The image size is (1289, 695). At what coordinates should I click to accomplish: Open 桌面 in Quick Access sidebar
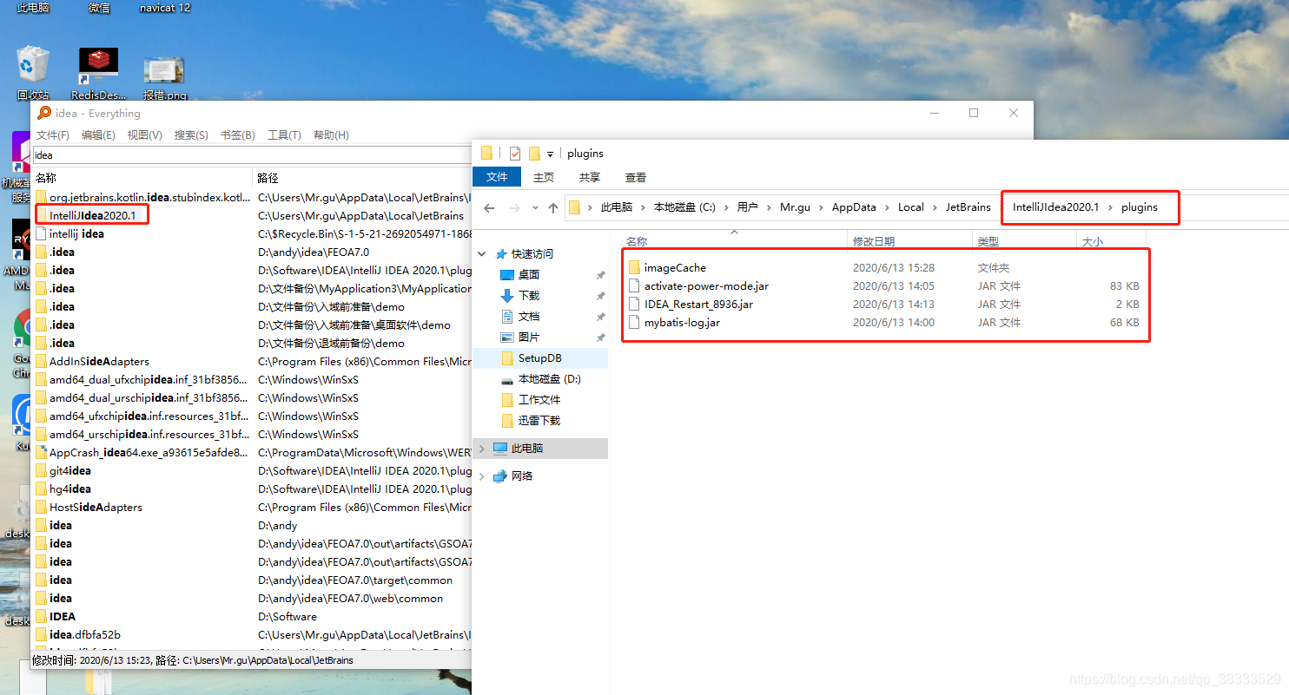[x=529, y=274]
